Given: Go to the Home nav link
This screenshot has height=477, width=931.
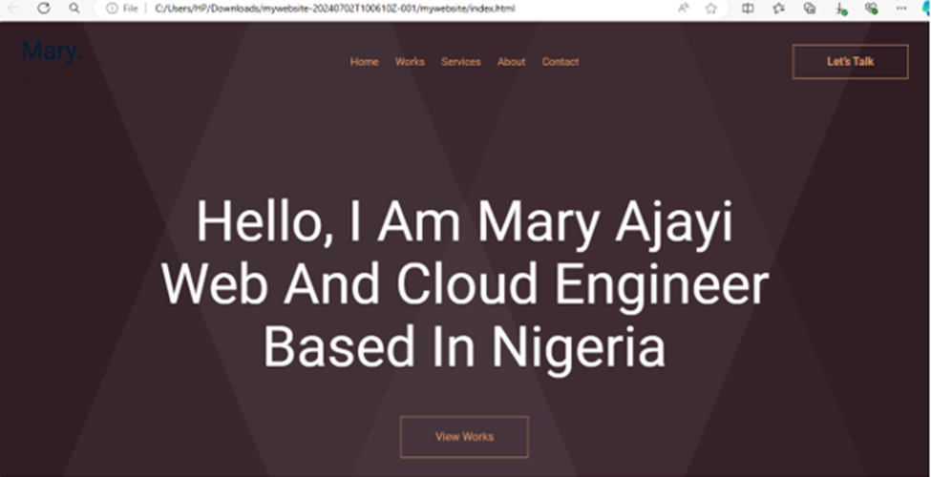Looking at the screenshot, I should click(x=364, y=62).
